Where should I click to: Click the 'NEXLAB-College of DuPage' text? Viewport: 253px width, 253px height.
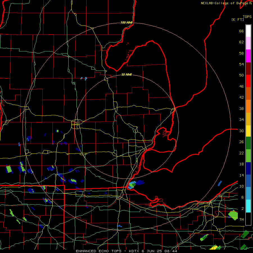click(x=225, y=3)
